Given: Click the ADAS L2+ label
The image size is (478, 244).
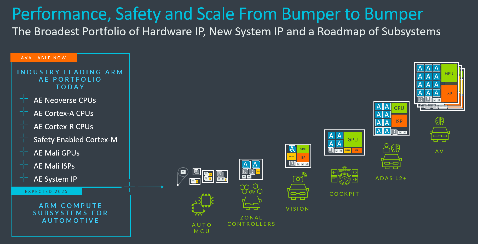Looking at the screenshot, I should 390,178.
